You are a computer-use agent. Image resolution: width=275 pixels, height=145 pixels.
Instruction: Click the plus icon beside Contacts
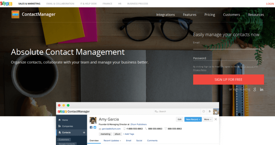84,133
